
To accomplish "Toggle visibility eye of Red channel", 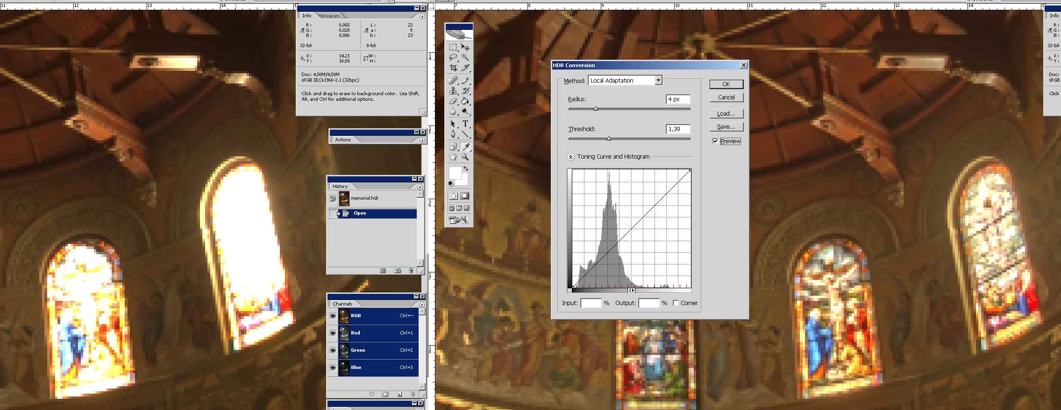I will tap(333, 333).
